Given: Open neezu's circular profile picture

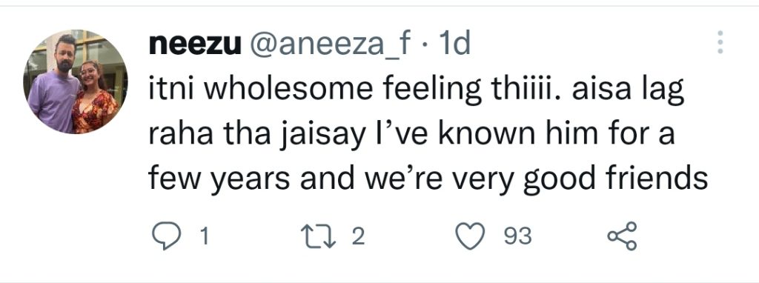Looking at the screenshot, I should tap(76, 81).
